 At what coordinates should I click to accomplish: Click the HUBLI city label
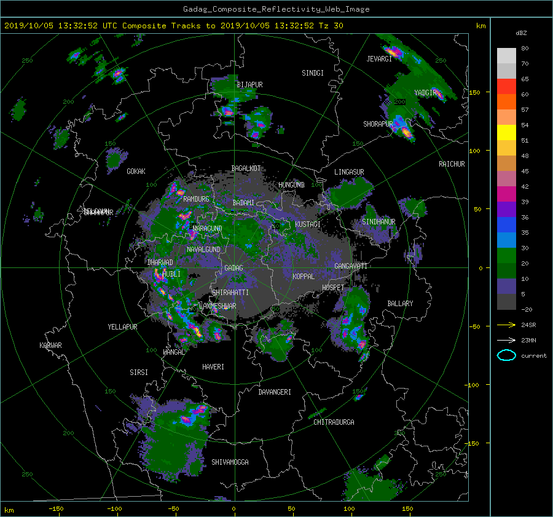pyautogui.click(x=171, y=274)
